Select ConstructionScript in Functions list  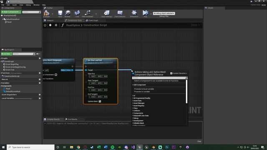point(12,76)
